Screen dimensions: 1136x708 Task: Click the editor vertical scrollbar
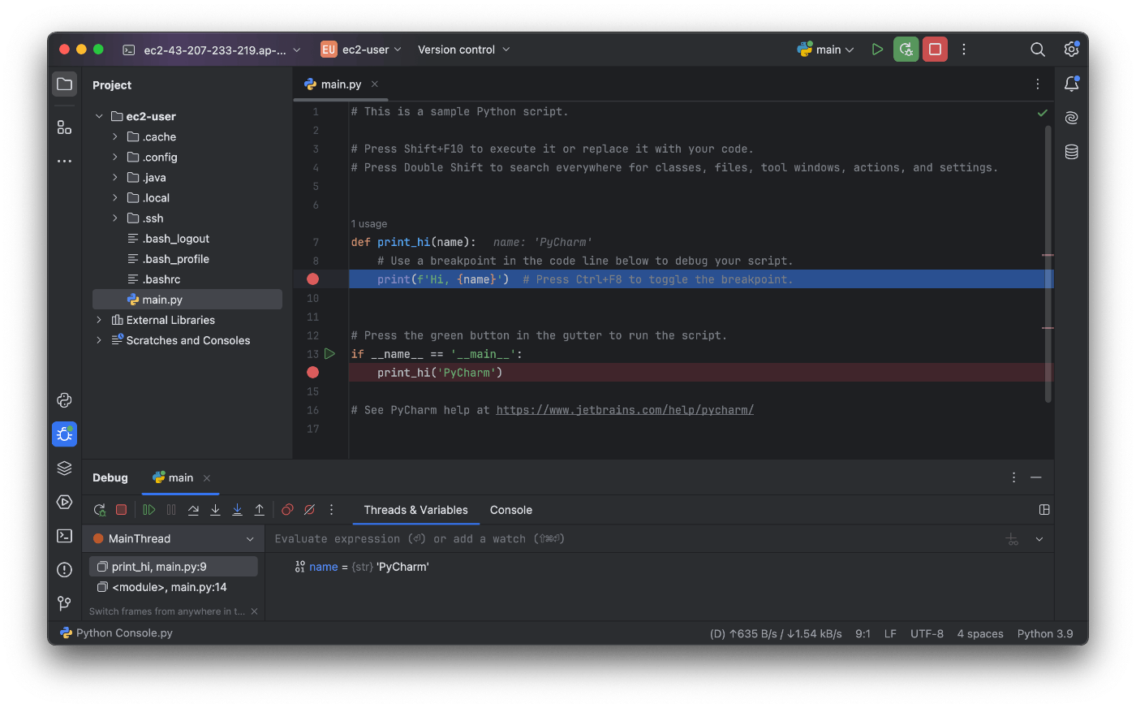1048,264
